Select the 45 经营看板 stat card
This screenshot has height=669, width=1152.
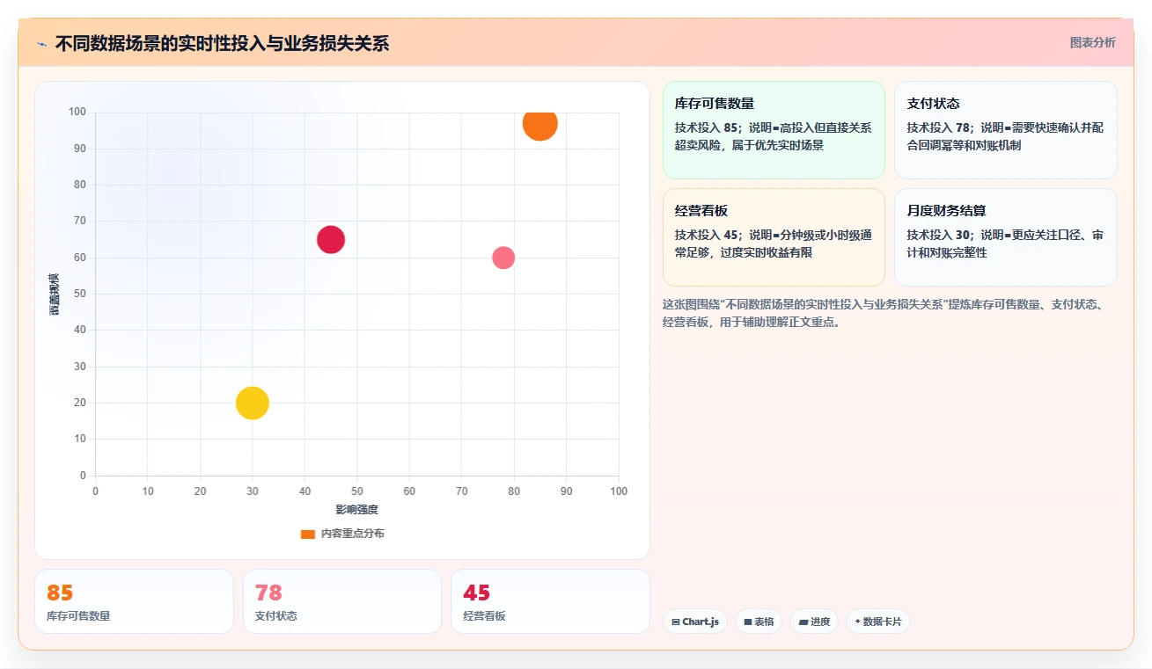[550, 601]
